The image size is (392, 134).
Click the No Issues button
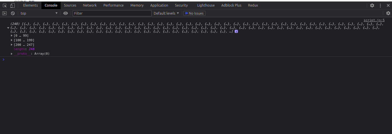pyautogui.click(x=194, y=13)
